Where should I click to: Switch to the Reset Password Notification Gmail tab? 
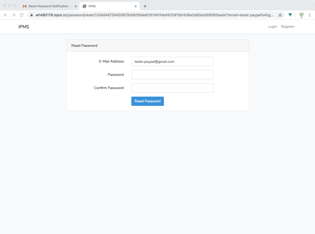[50, 6]
